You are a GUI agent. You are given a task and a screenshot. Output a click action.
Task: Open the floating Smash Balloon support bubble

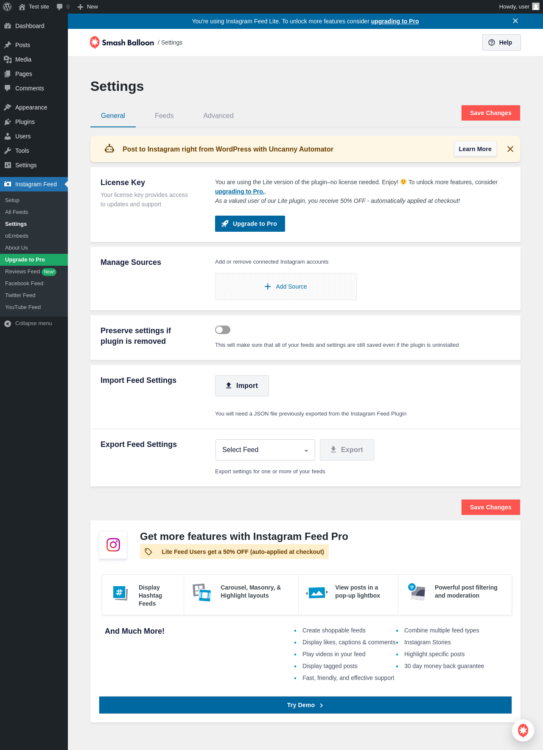[x=523, y=730]
